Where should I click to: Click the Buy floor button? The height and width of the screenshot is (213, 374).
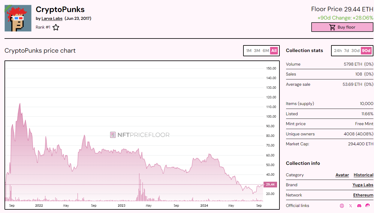pos(342,27)
